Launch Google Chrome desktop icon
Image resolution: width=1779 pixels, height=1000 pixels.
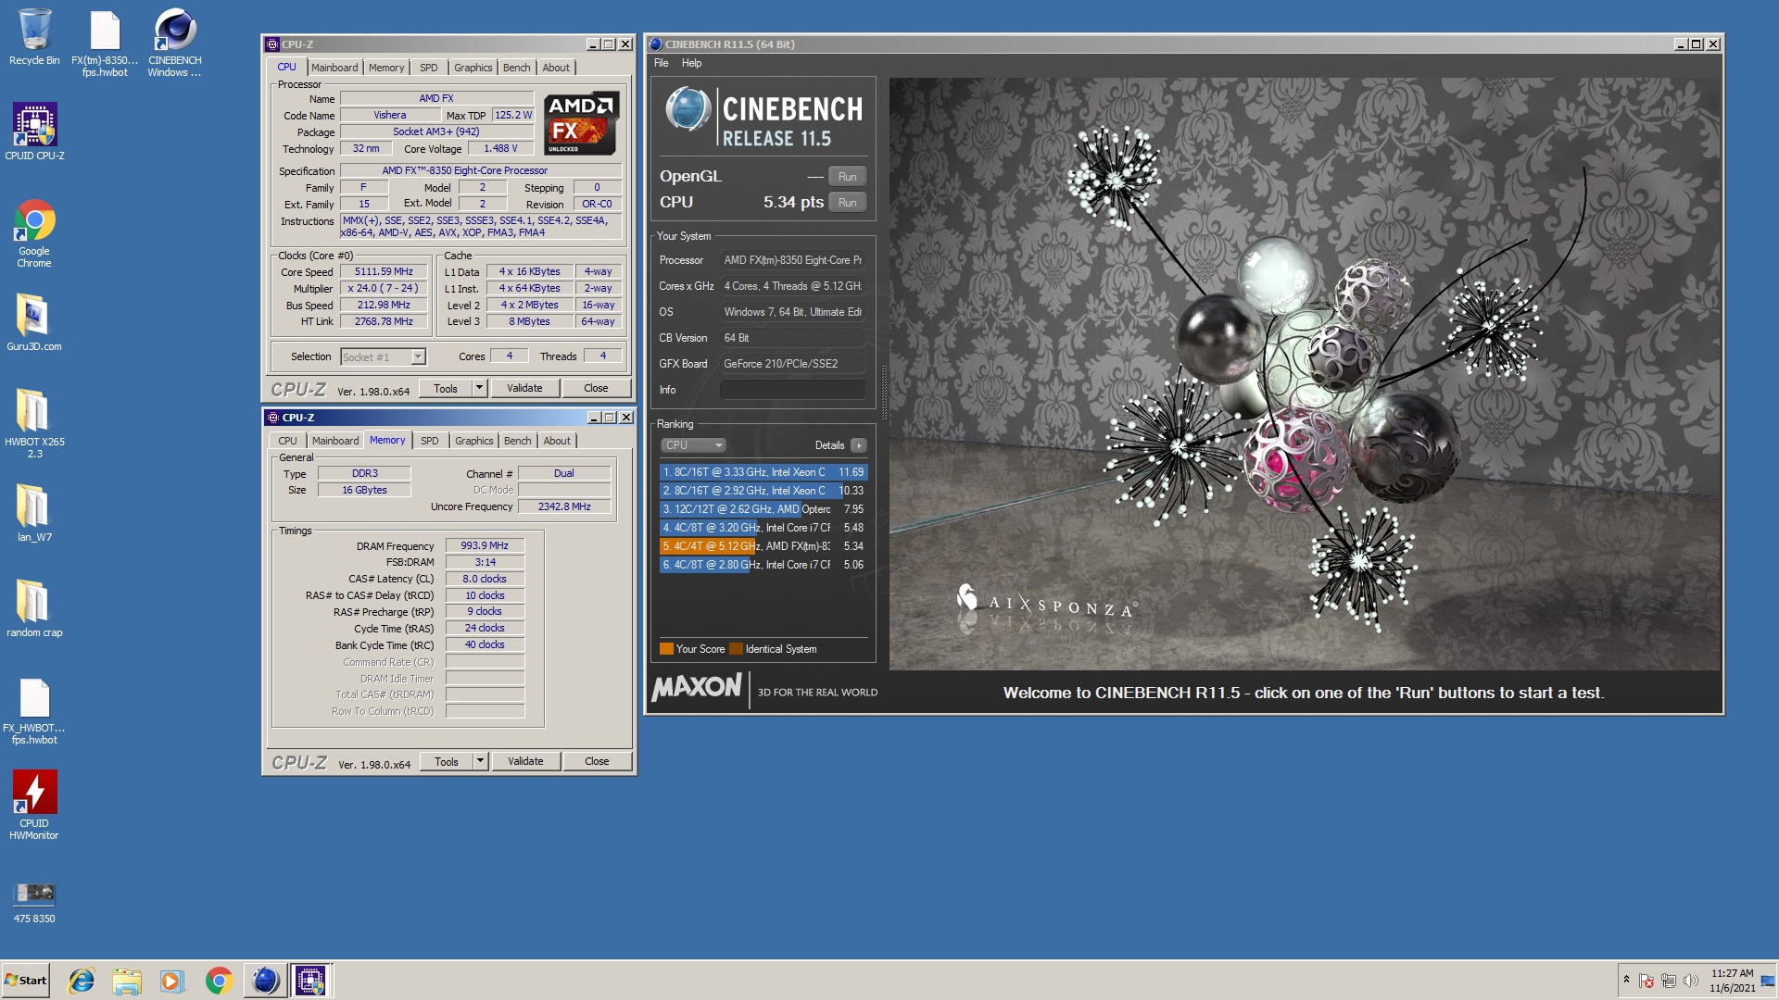(34, 233)
